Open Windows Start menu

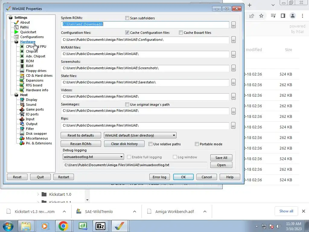tap(8, 226)
